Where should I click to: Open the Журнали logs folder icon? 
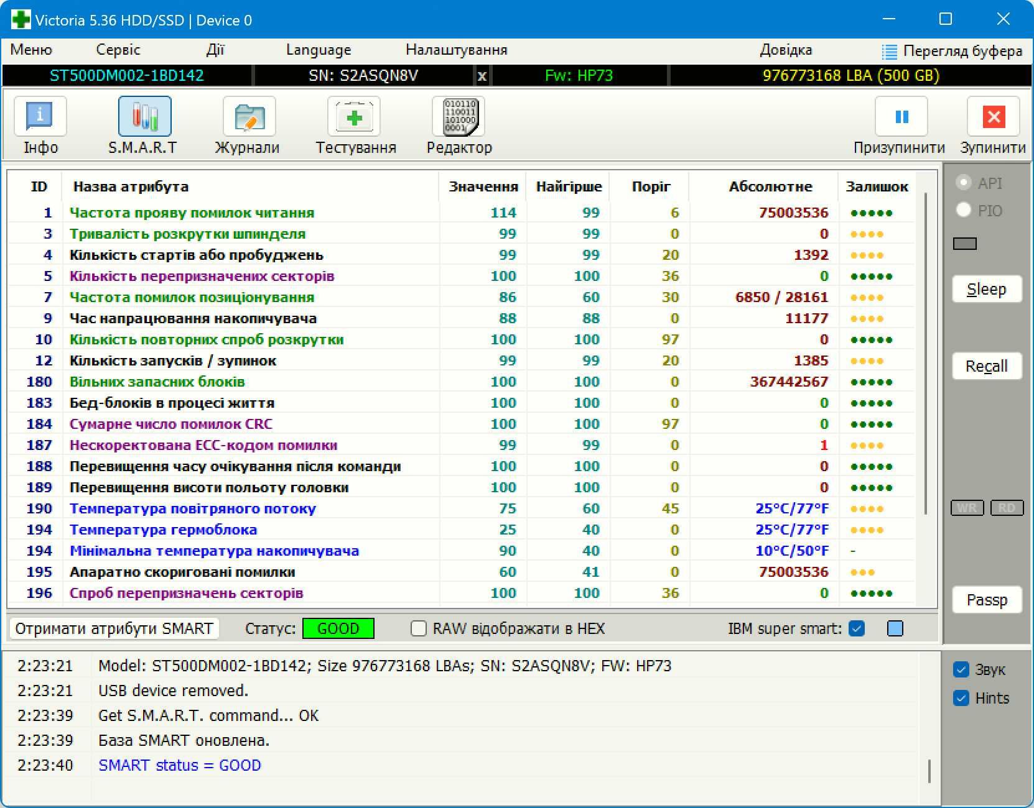(x=249, y=116)
